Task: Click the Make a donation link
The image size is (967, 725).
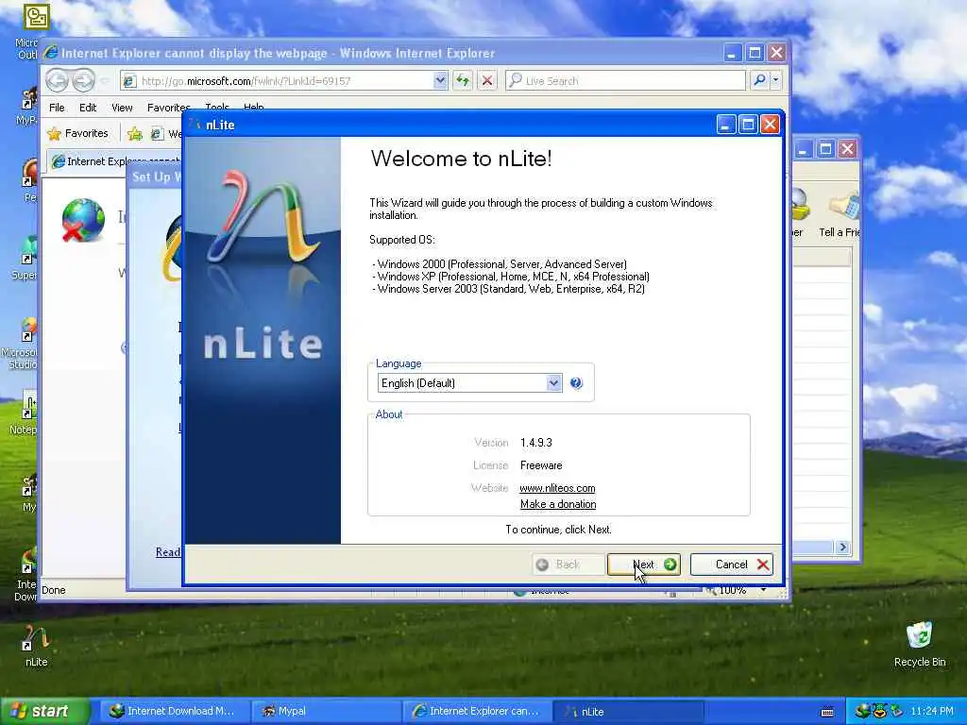Action: click(558, 504)
